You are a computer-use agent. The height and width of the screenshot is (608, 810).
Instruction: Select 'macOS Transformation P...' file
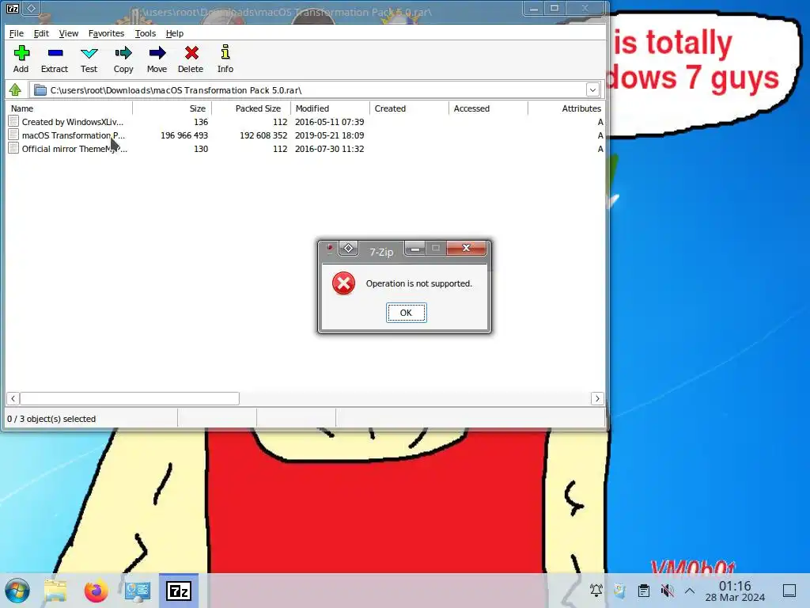tap(74, 135)
